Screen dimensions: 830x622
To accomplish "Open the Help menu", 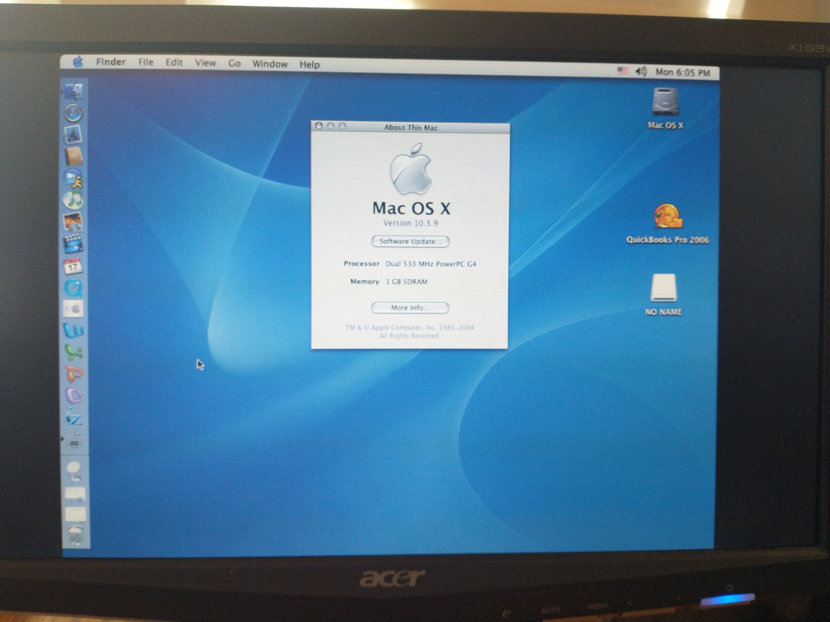I will [x=310, y=64].
